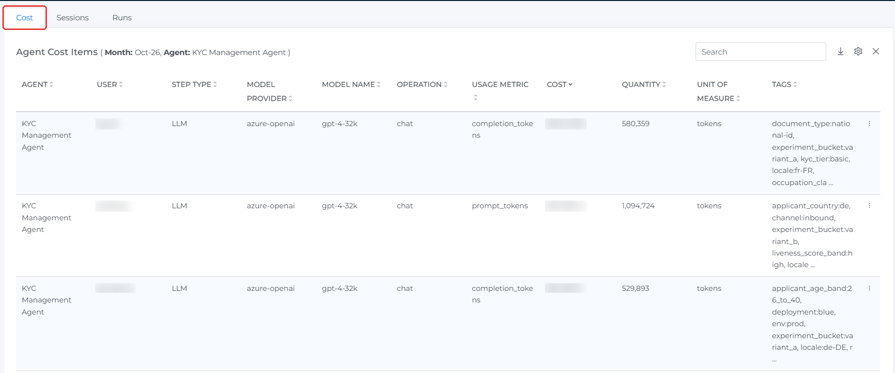Open row menu for 1,094,724 tokens row
This screenshot has width=895, height=373.
[869, 206]
